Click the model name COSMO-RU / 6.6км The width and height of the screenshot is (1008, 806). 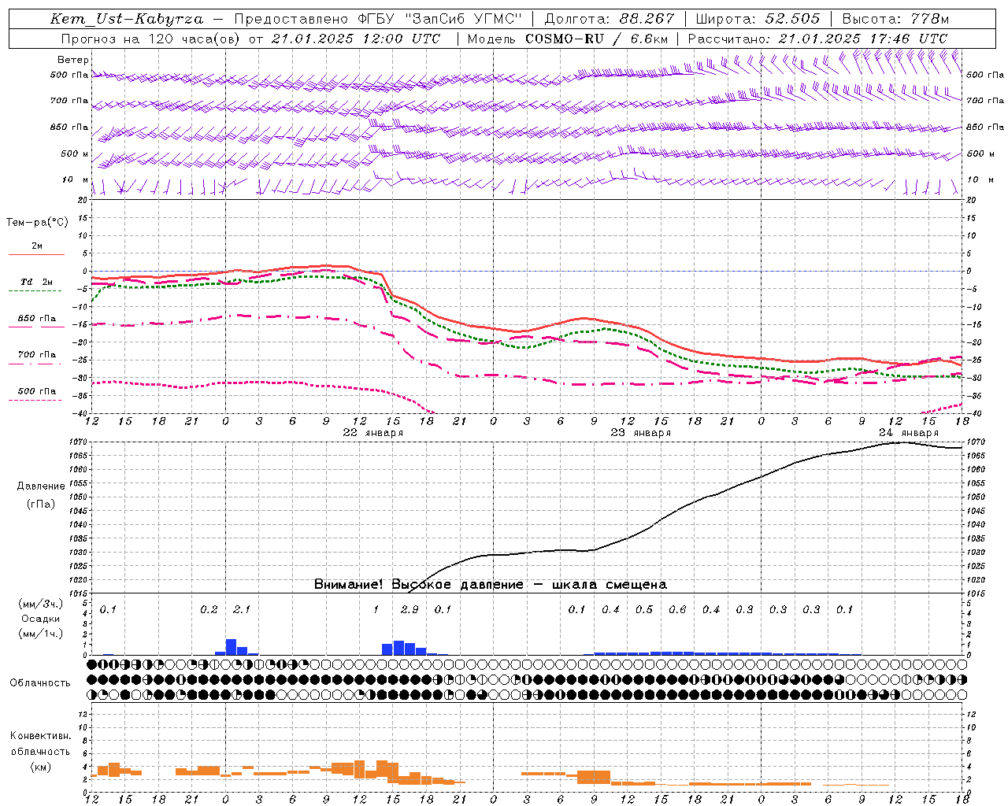coord(597,39)
